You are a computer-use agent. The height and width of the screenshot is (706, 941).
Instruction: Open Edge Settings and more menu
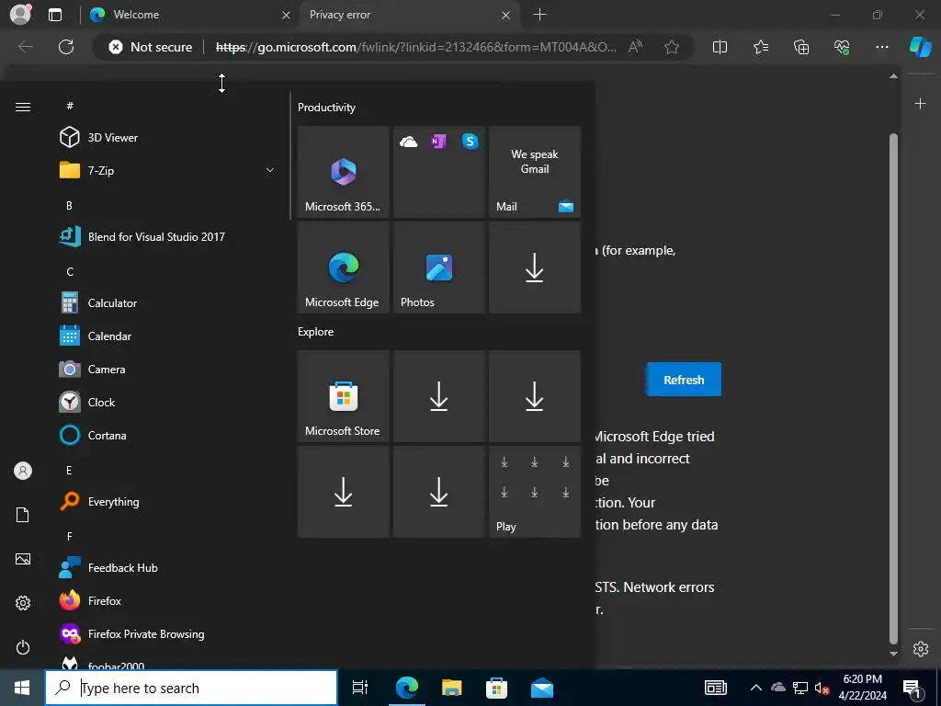[881, 47]
